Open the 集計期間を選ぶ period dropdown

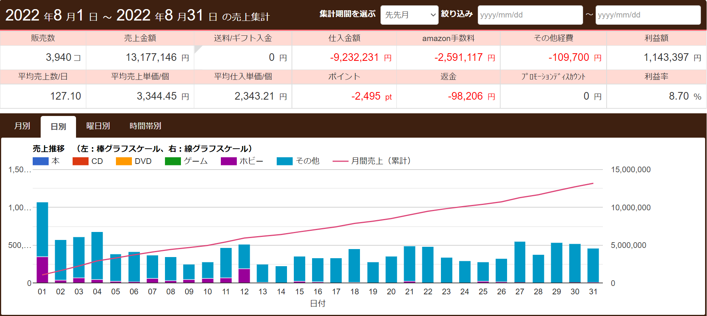409,15
